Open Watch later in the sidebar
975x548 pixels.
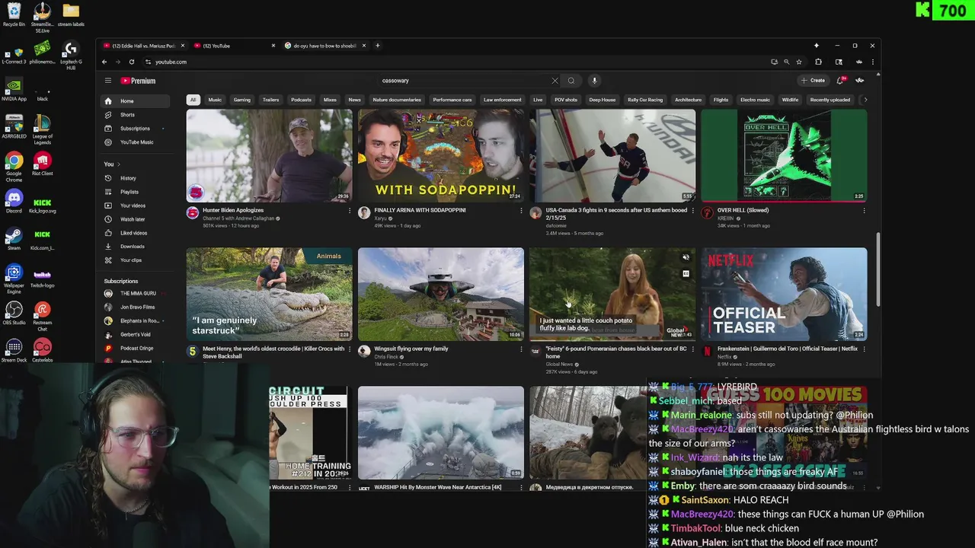pyautogui.click(x=134, y=219)
